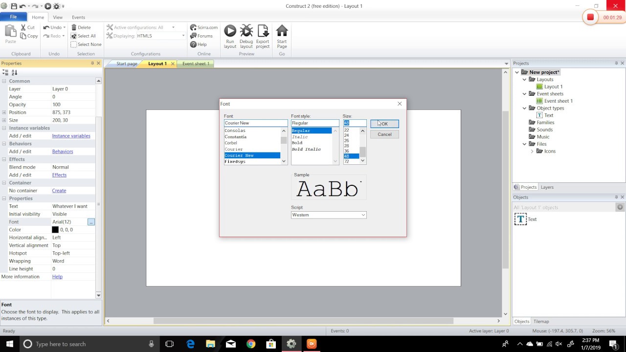
Task: Click the black Color swatch
Action: point(55,230)
